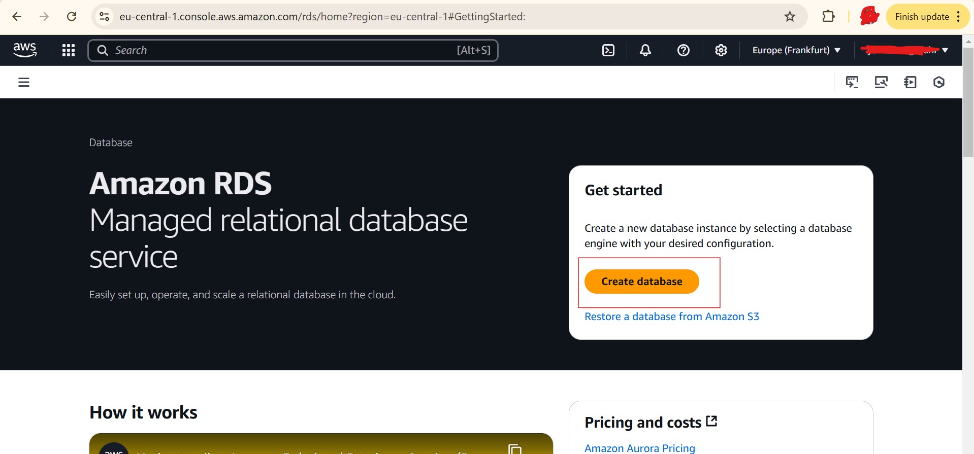Open Restore a database from Amazon S3

[671, 317]
